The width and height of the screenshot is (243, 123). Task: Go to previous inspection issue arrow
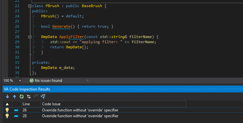(x=14, y=97)
